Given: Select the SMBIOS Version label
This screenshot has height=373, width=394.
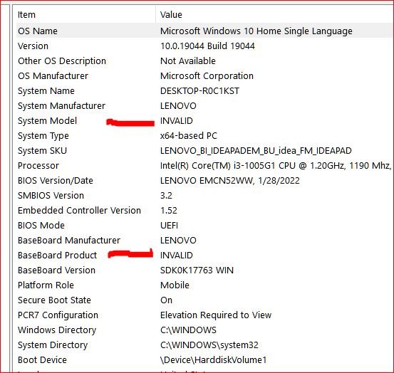Looking at the screenshot, I should point(51,196).
